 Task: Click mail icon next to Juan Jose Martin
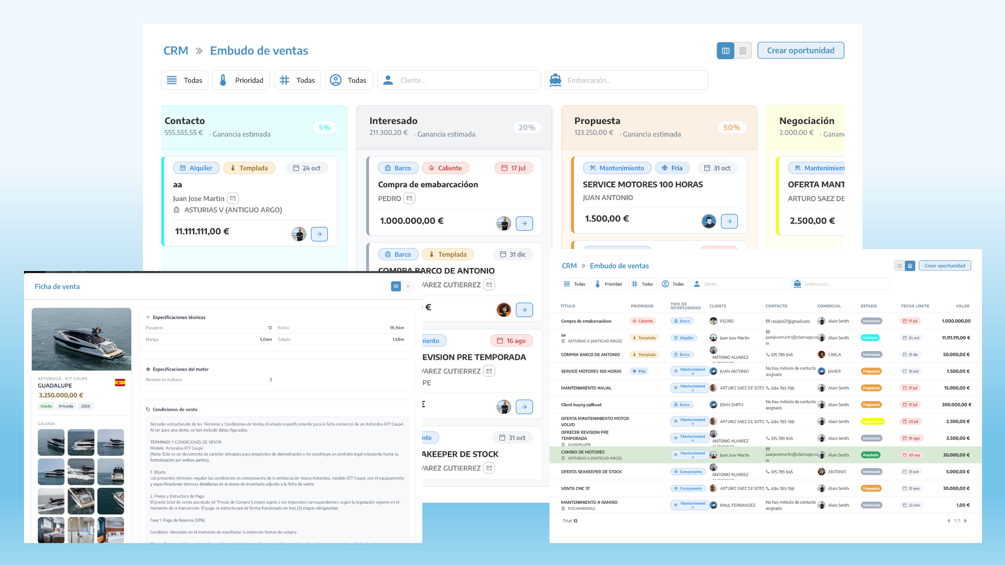click(x=233, y=198)
